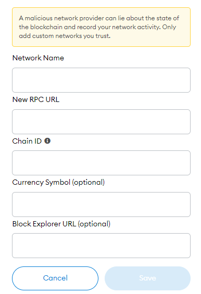This screenshot has height=294, width=201.
Task: Focus the Network Name text field
Action: point(101,80)
